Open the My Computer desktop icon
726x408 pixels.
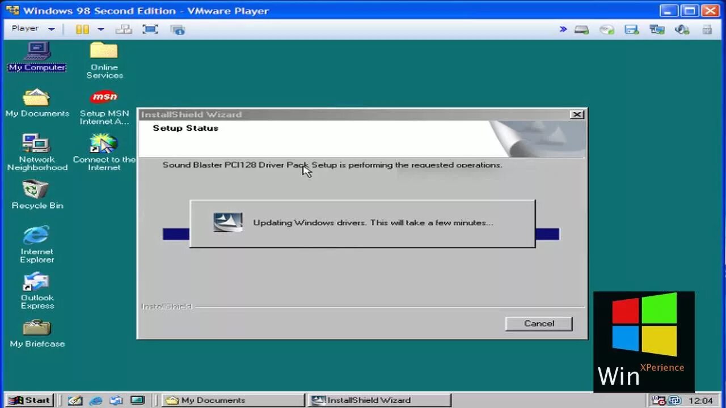pyautogui.click(x=37, y=57)
